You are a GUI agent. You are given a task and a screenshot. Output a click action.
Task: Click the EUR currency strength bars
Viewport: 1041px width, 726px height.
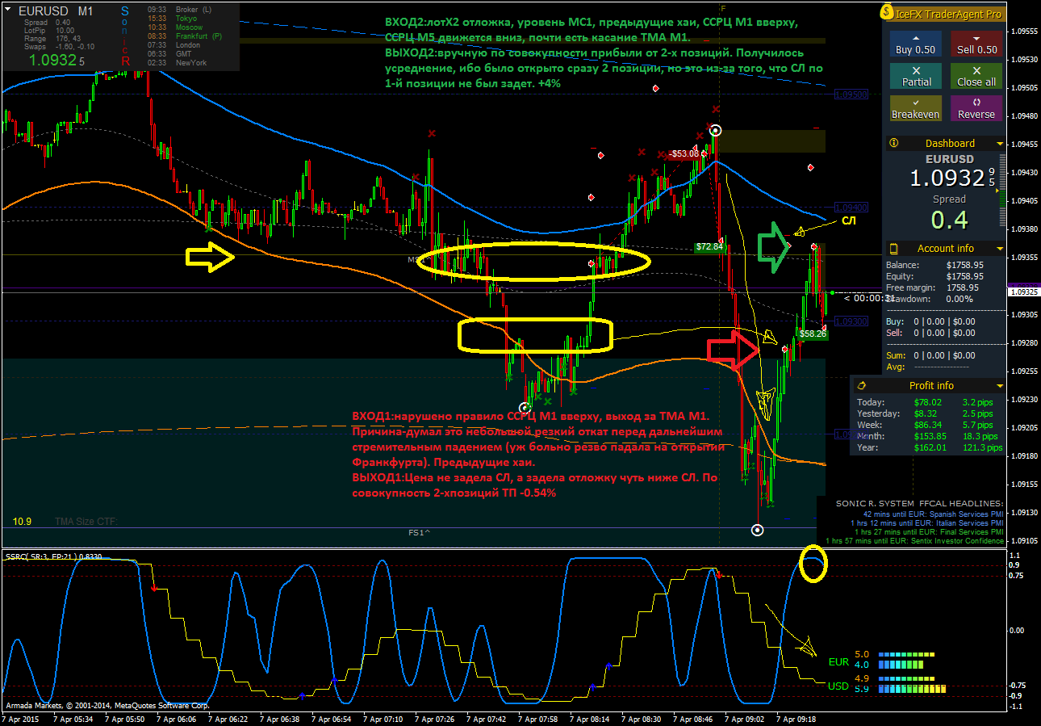[908, 660]
